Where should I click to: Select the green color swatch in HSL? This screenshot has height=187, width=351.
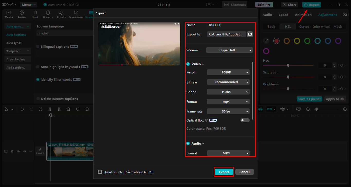(307, 41)
